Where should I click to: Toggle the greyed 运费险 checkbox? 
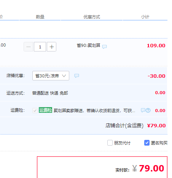(x=35, y=111)
